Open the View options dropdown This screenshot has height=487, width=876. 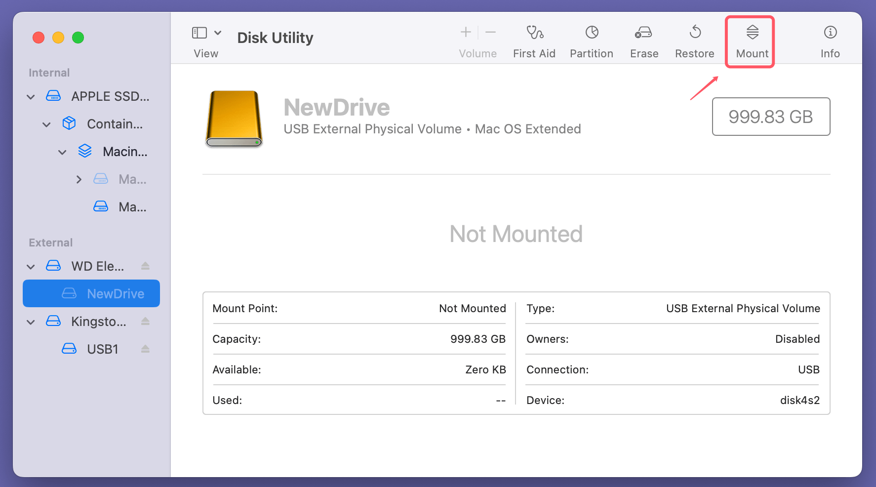(219, 32)
